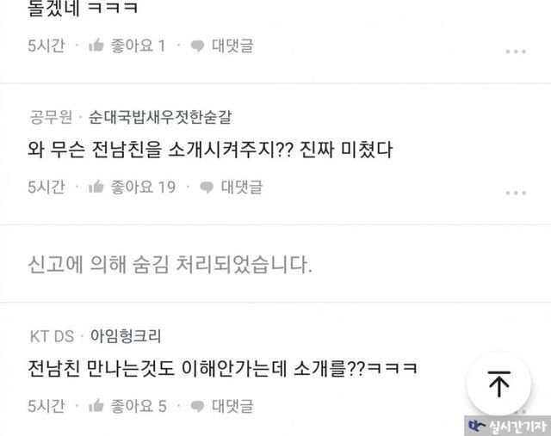Open three-dot menu on 순대국밥새우젓한술갈 comment
551x436 pixels.
click(x=516, y=193)
